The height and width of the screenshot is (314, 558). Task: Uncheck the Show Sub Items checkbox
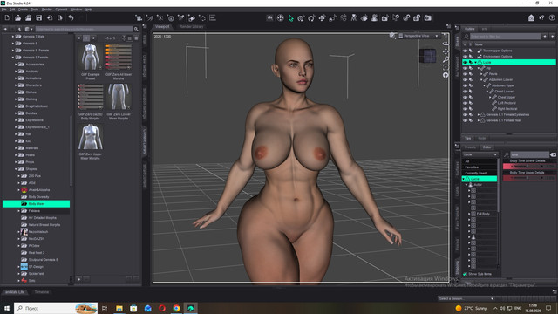(465, 274)
